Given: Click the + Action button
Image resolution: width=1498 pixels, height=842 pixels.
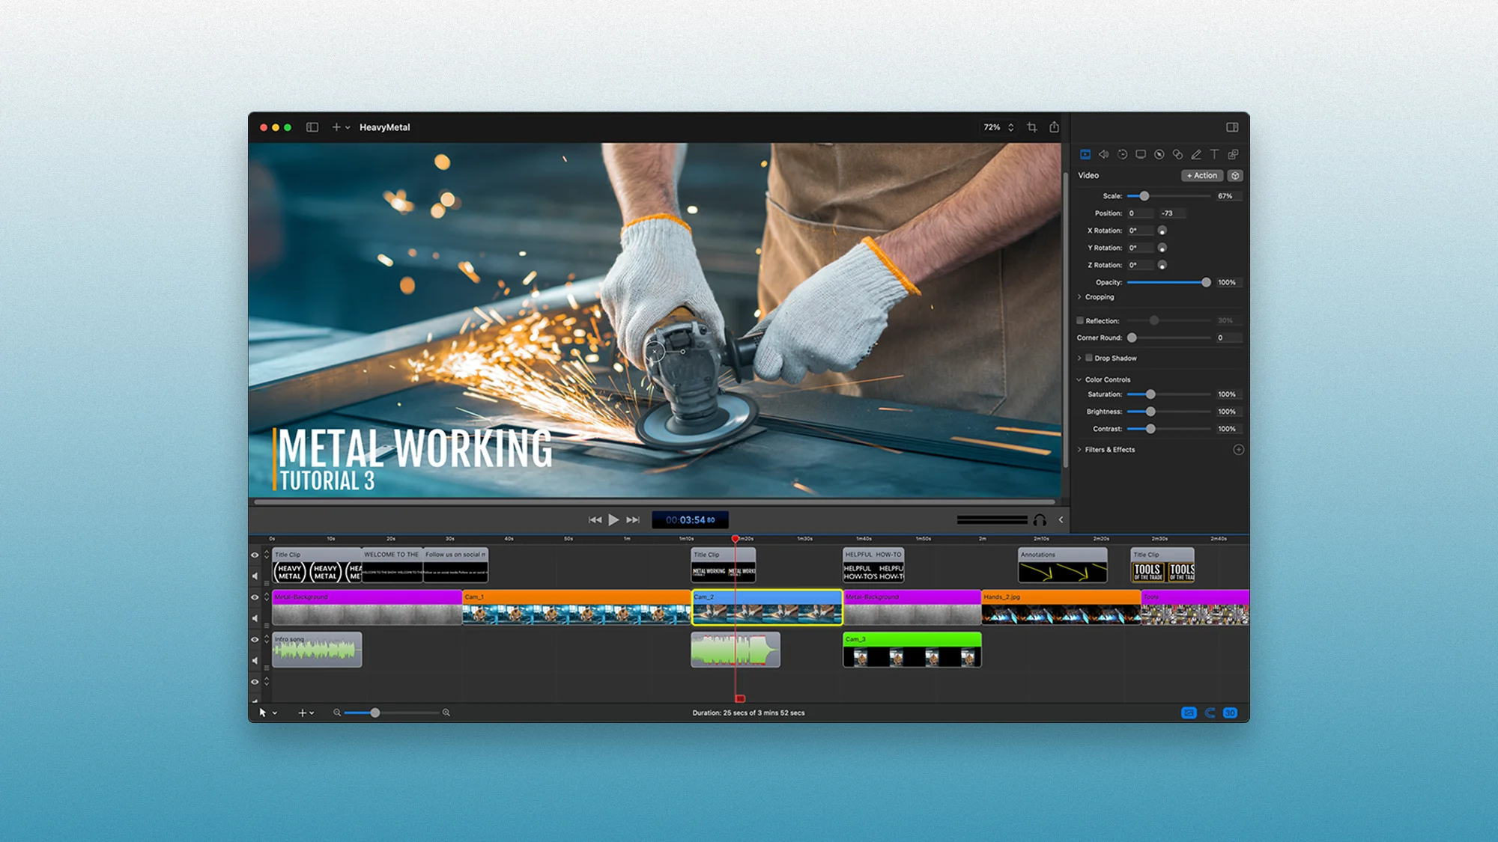Looking at the screenshot, I should pos(1202,175).
